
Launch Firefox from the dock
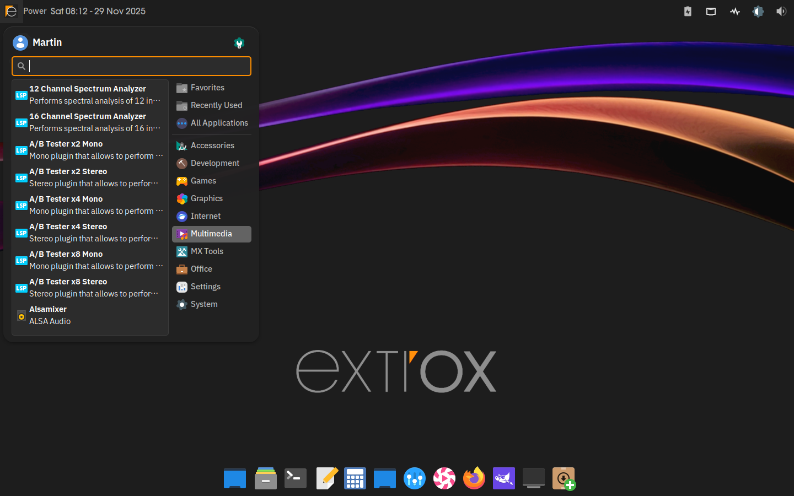click(x=474, y=478)
